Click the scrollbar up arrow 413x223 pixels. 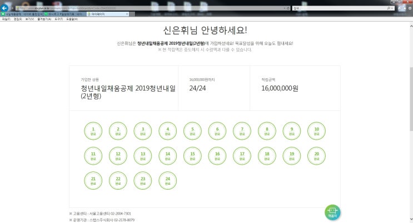pyautogui.click(x=411, y=26)
